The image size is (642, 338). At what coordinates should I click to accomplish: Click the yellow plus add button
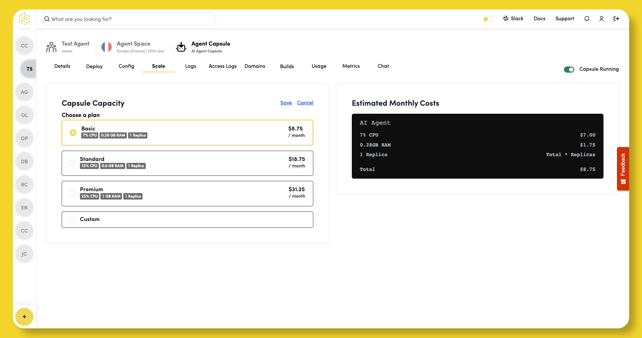(24, 317)
